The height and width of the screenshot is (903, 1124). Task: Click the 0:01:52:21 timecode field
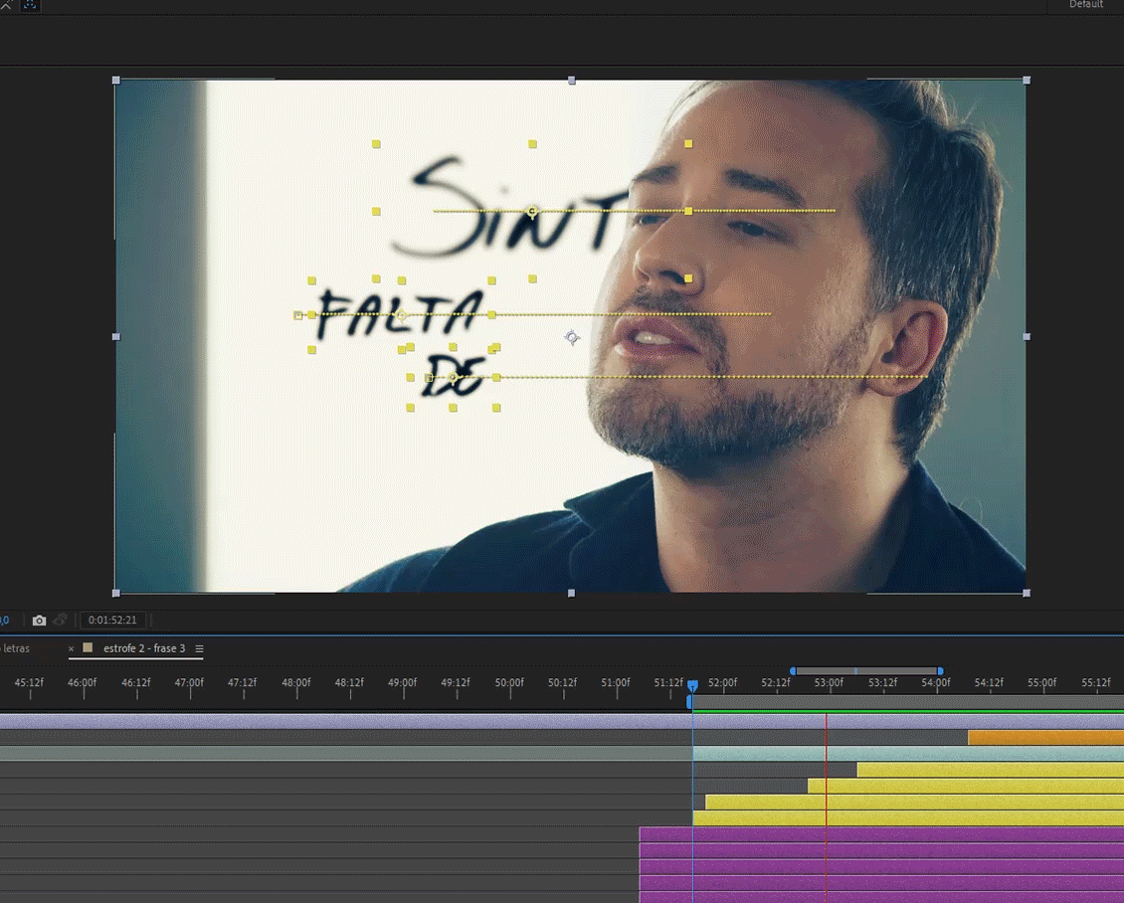(x=112, y=620)
